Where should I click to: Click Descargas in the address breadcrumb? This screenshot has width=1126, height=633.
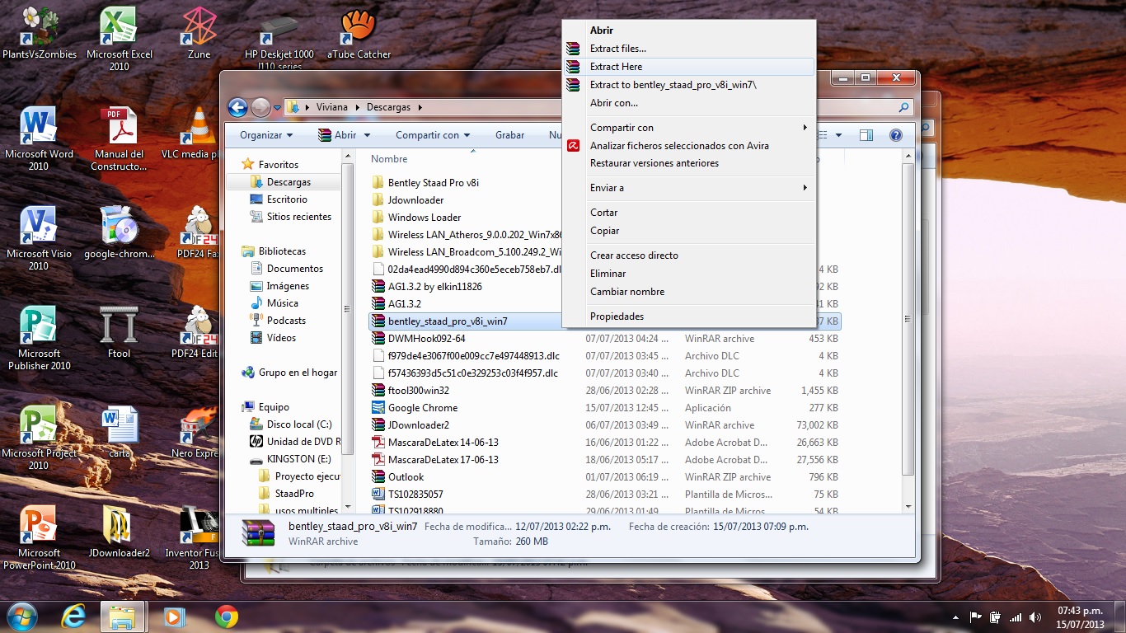click(388, 107)
